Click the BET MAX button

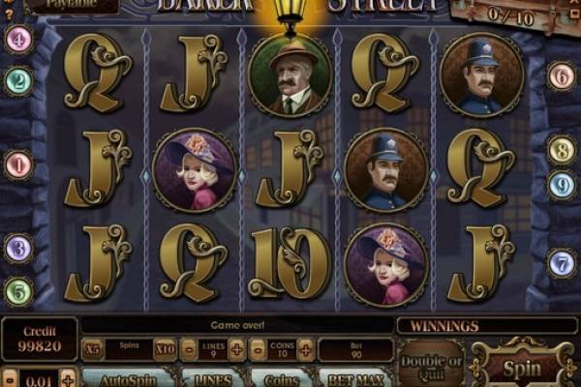click(356, 378)
